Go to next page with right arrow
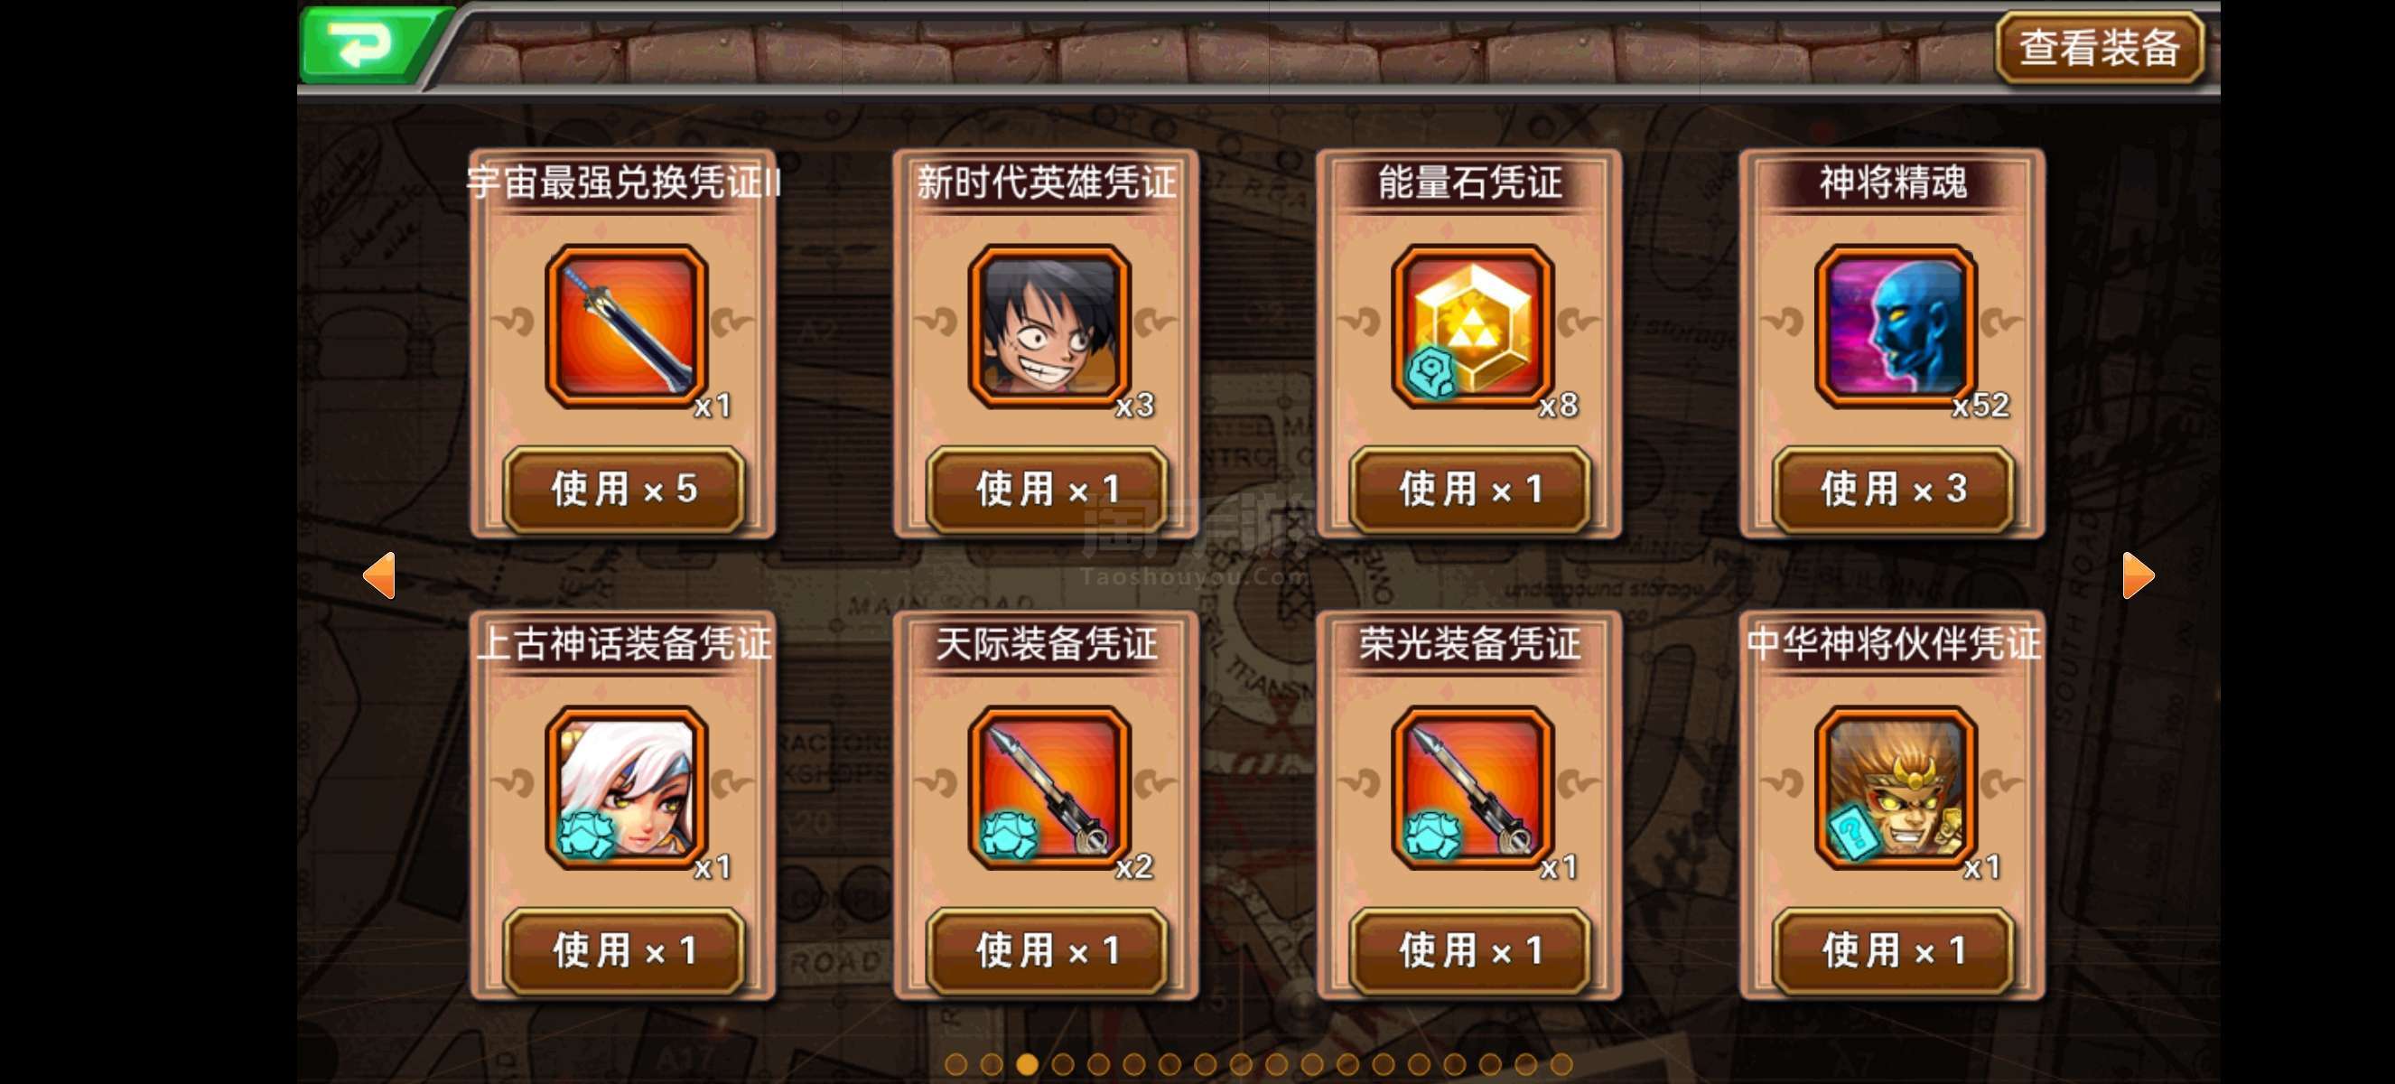The width and height of the screenshot is (2395, 1084). (2138, 575)
